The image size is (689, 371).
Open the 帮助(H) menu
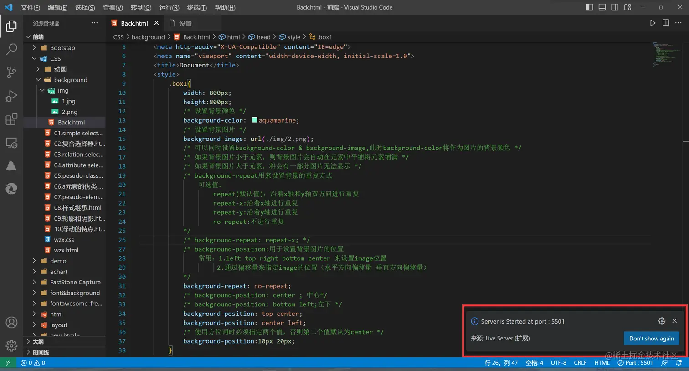coord(225,7)
